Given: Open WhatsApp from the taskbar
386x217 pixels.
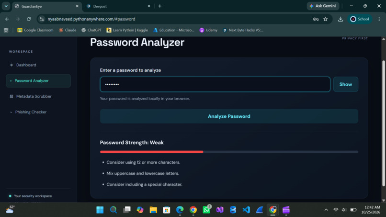Looking at the screenshot, I should pos(206,210).
